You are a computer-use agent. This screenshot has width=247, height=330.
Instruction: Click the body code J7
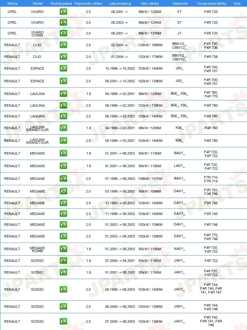179,33
